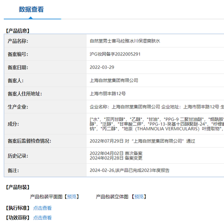224x224 pixels.
Task: Click the 备案人 company name text
Action: coord(114,81)
